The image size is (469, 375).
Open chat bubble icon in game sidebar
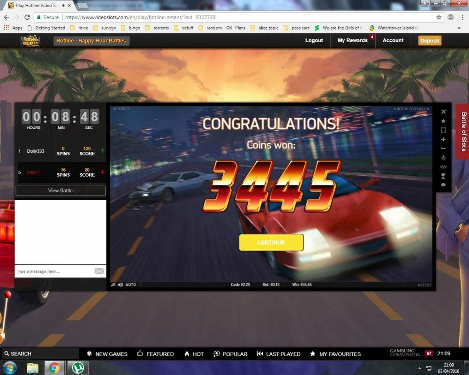(x=443, y=185)
